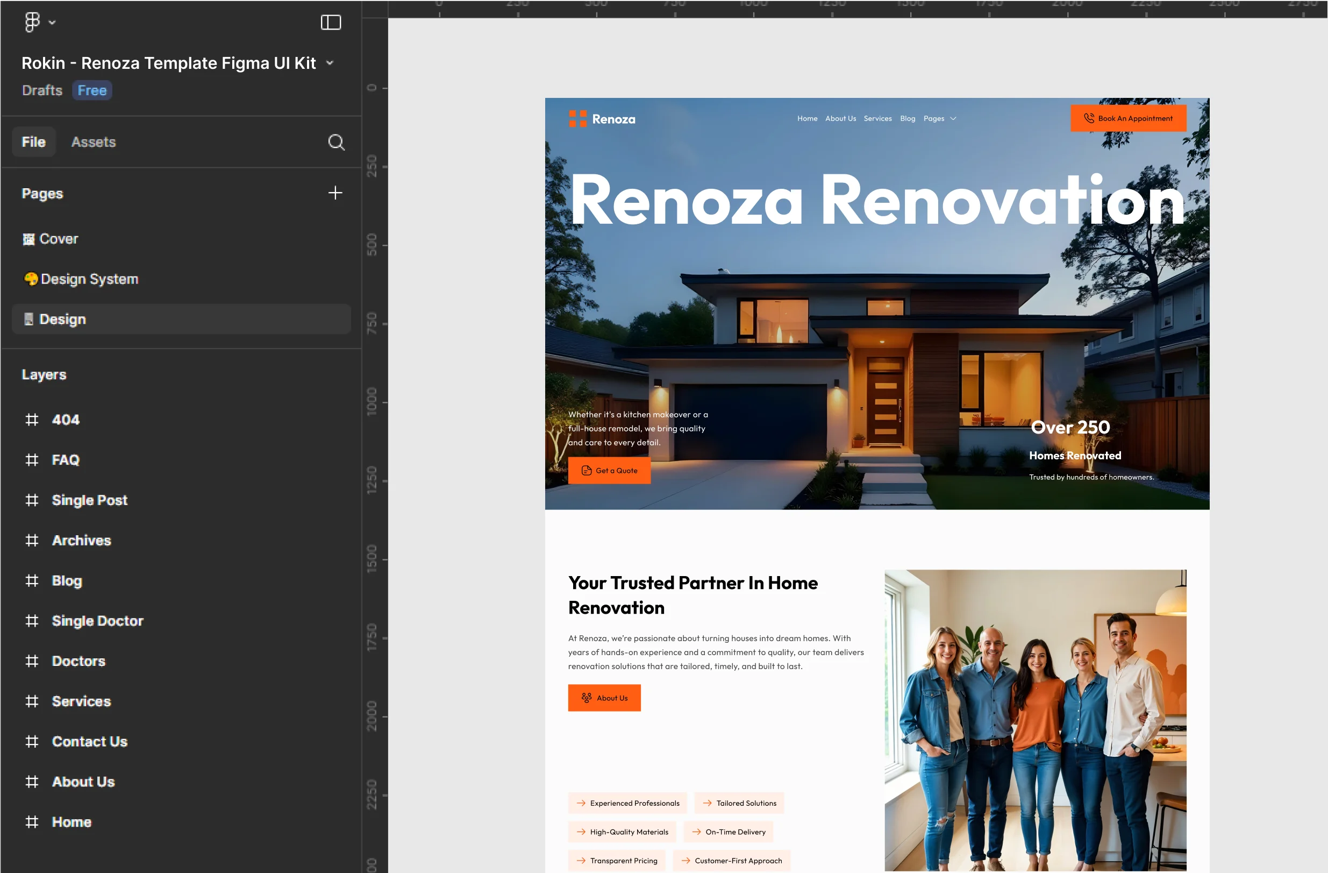Click the About Us frame icon
Image resolution: width=1328 pixels, height=873 pixels.
pos(32,782)
